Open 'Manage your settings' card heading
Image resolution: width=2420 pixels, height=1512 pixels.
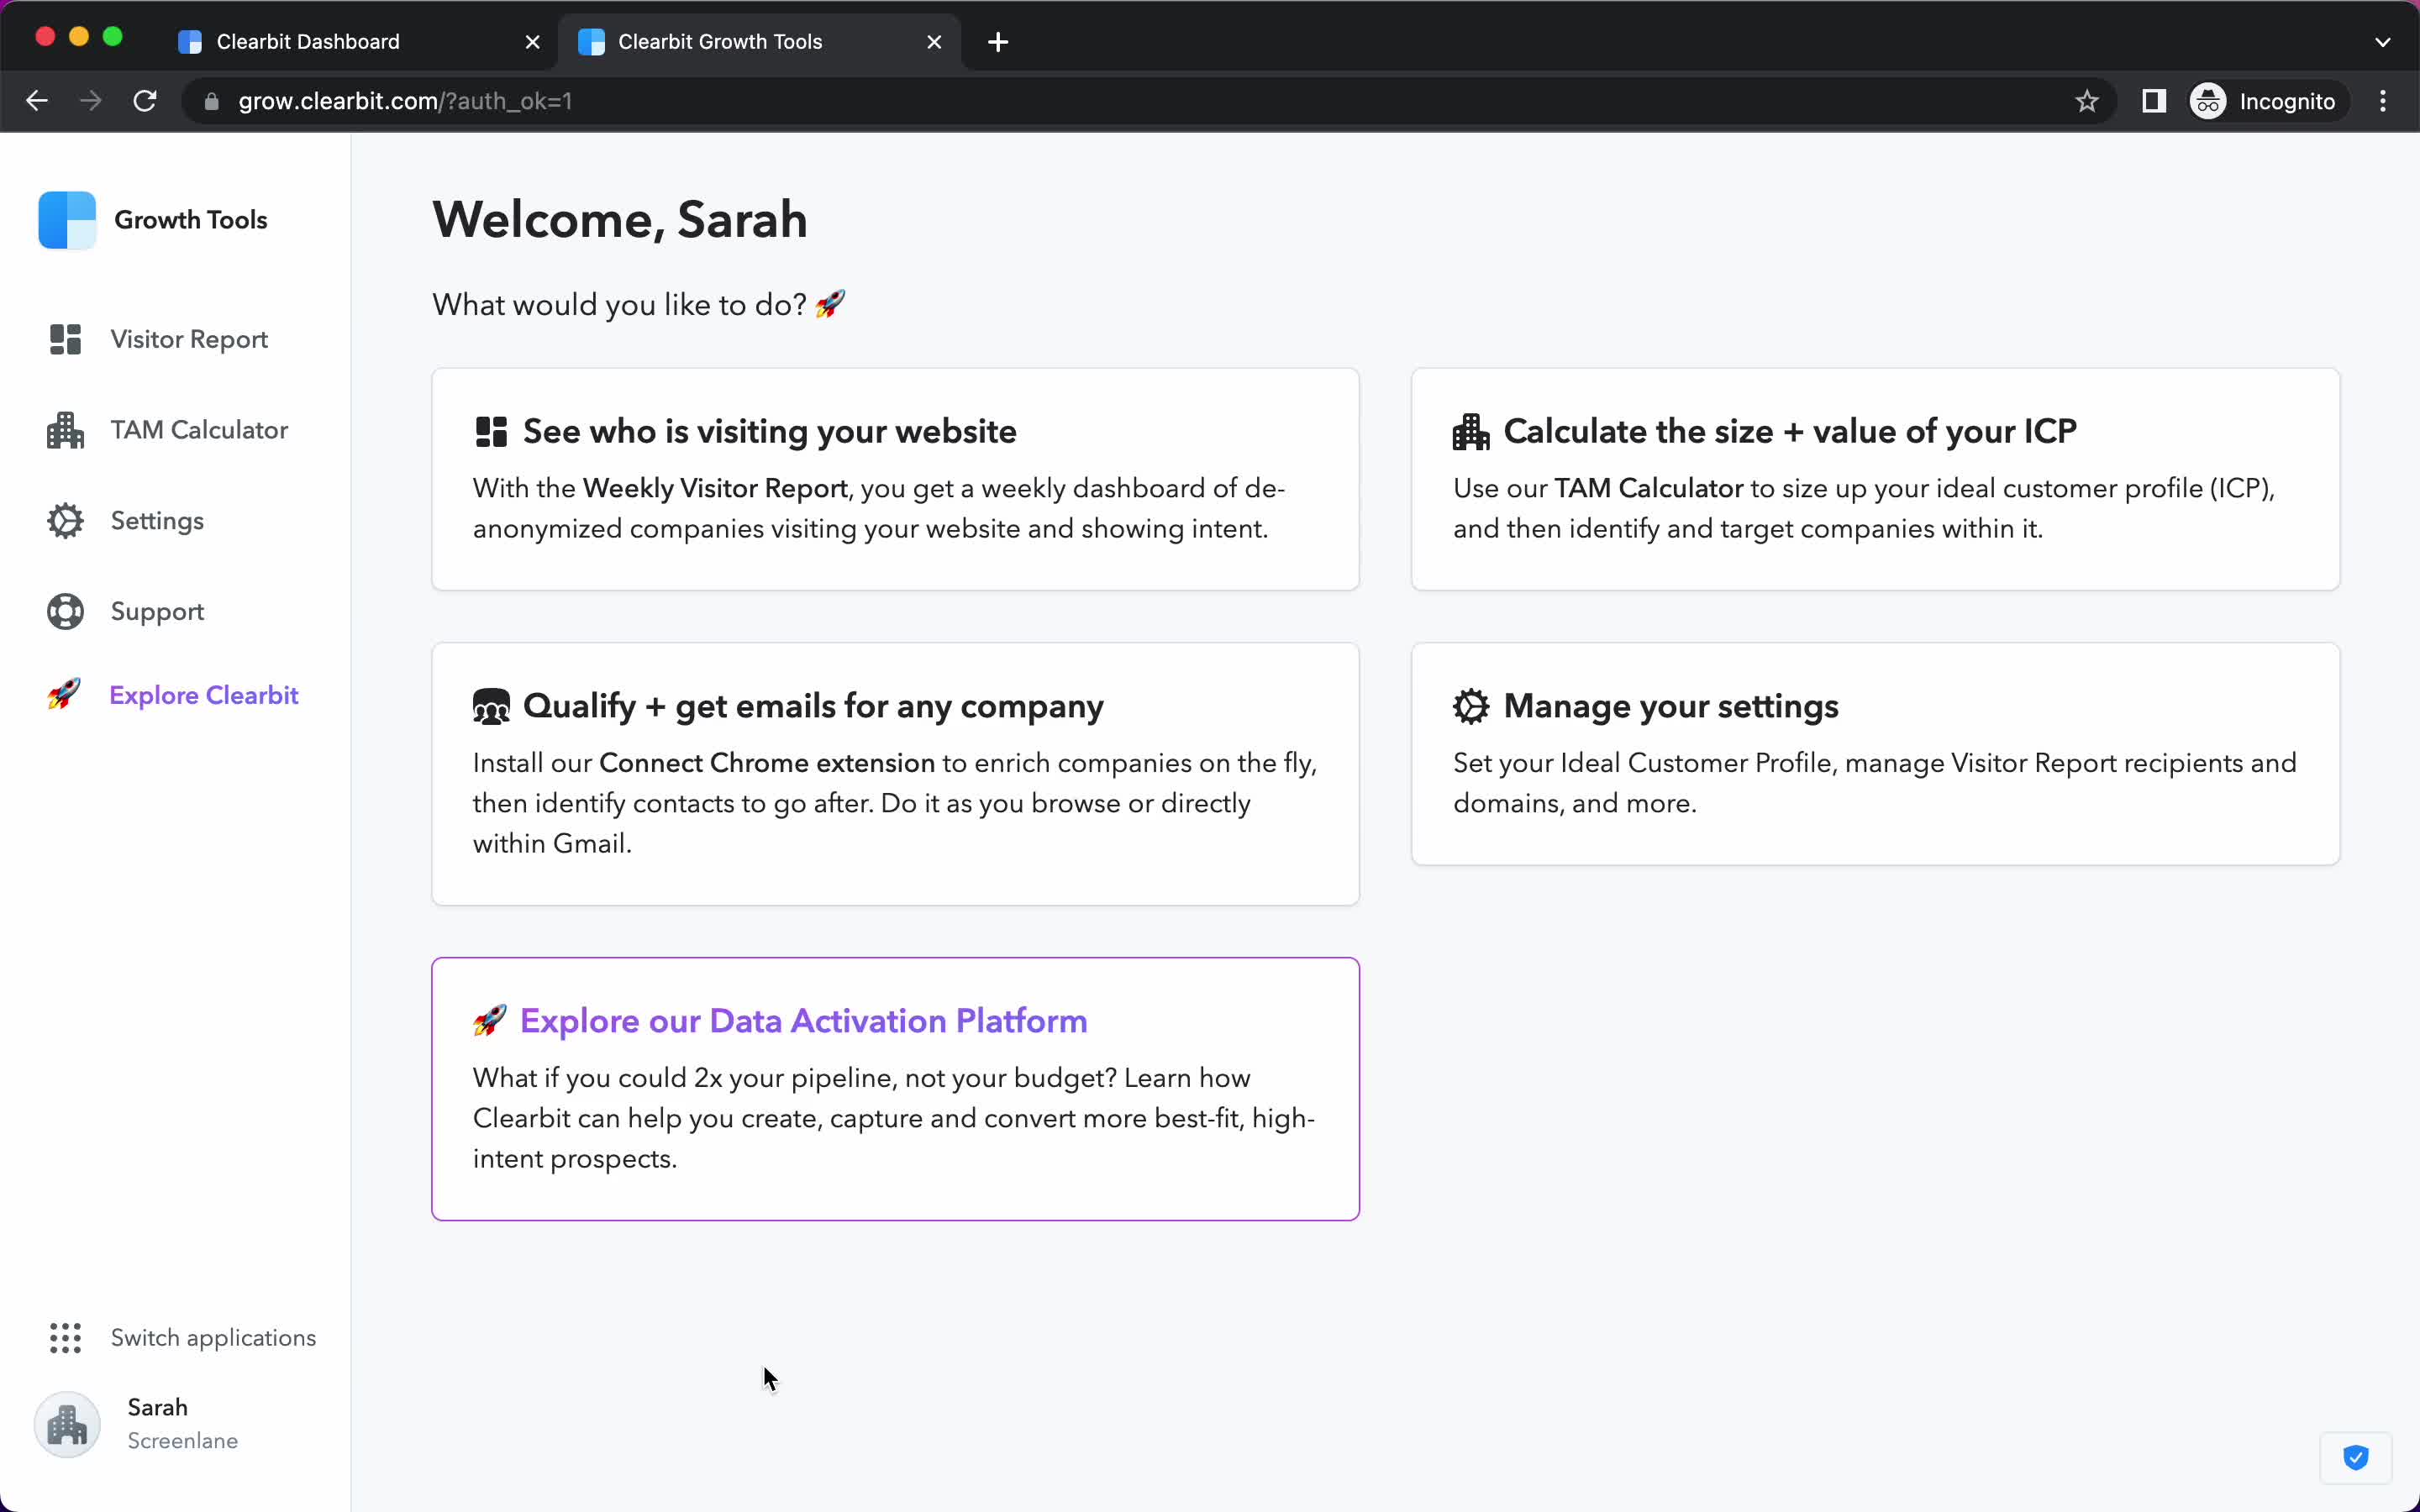point(1671,707)
